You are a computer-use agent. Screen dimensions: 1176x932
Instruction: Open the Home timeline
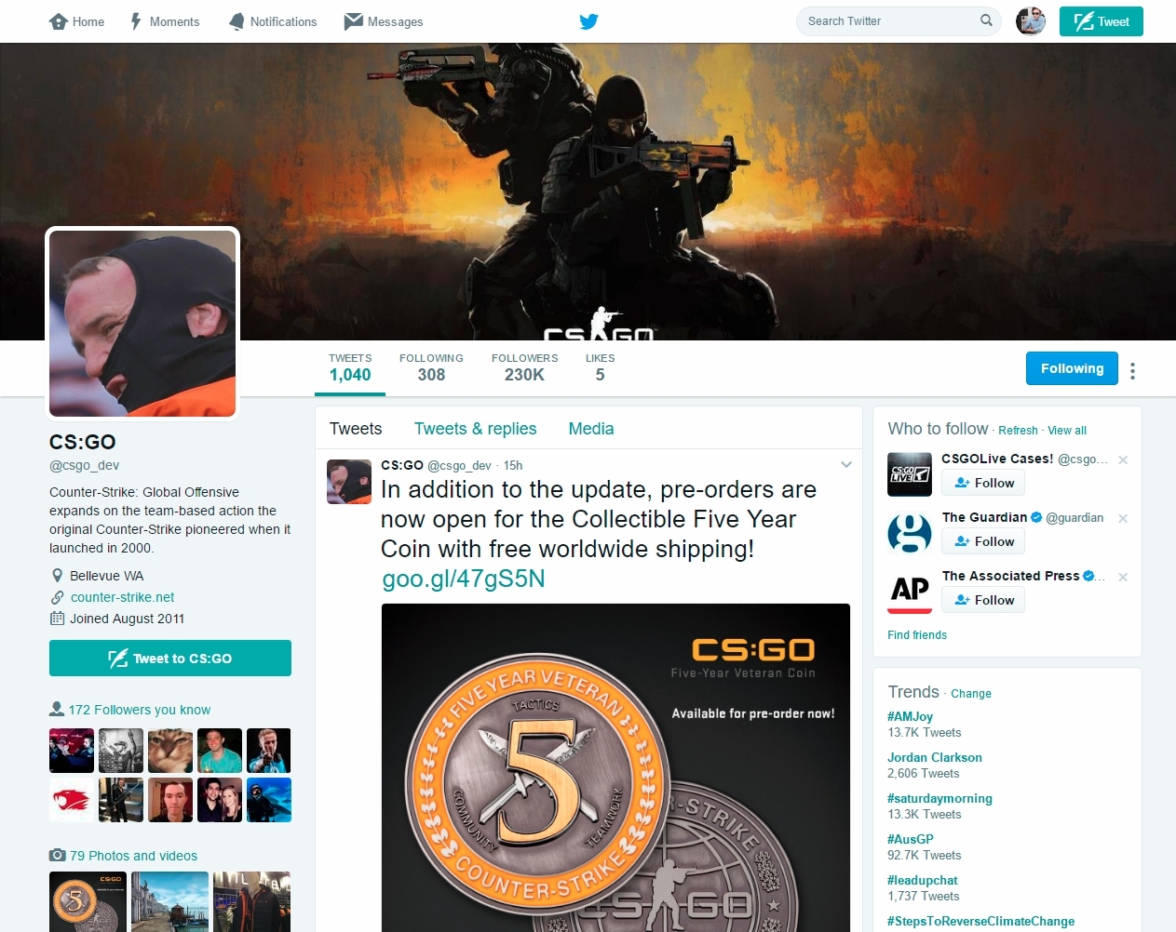click(76, 21)
